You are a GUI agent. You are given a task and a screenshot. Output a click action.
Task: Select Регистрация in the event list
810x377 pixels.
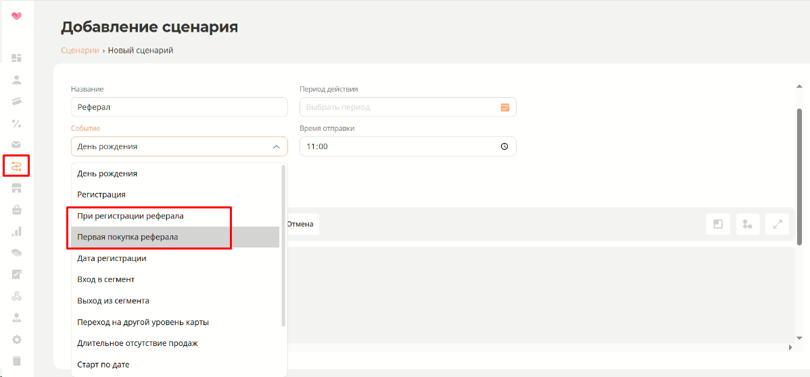point(176,195)
